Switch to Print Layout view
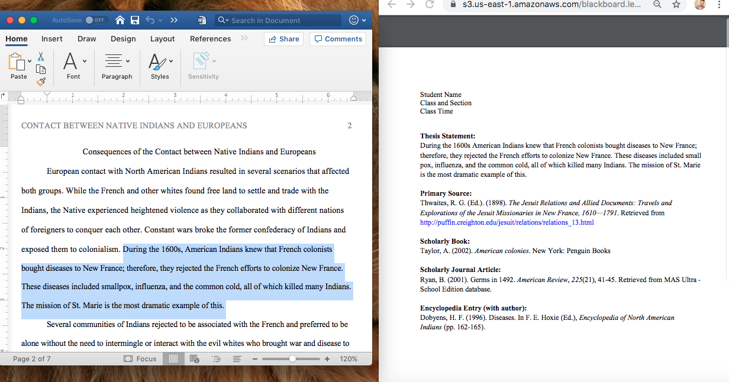This screenshot has width=729, height=382. pyautogui.click(x=173, y=359)
